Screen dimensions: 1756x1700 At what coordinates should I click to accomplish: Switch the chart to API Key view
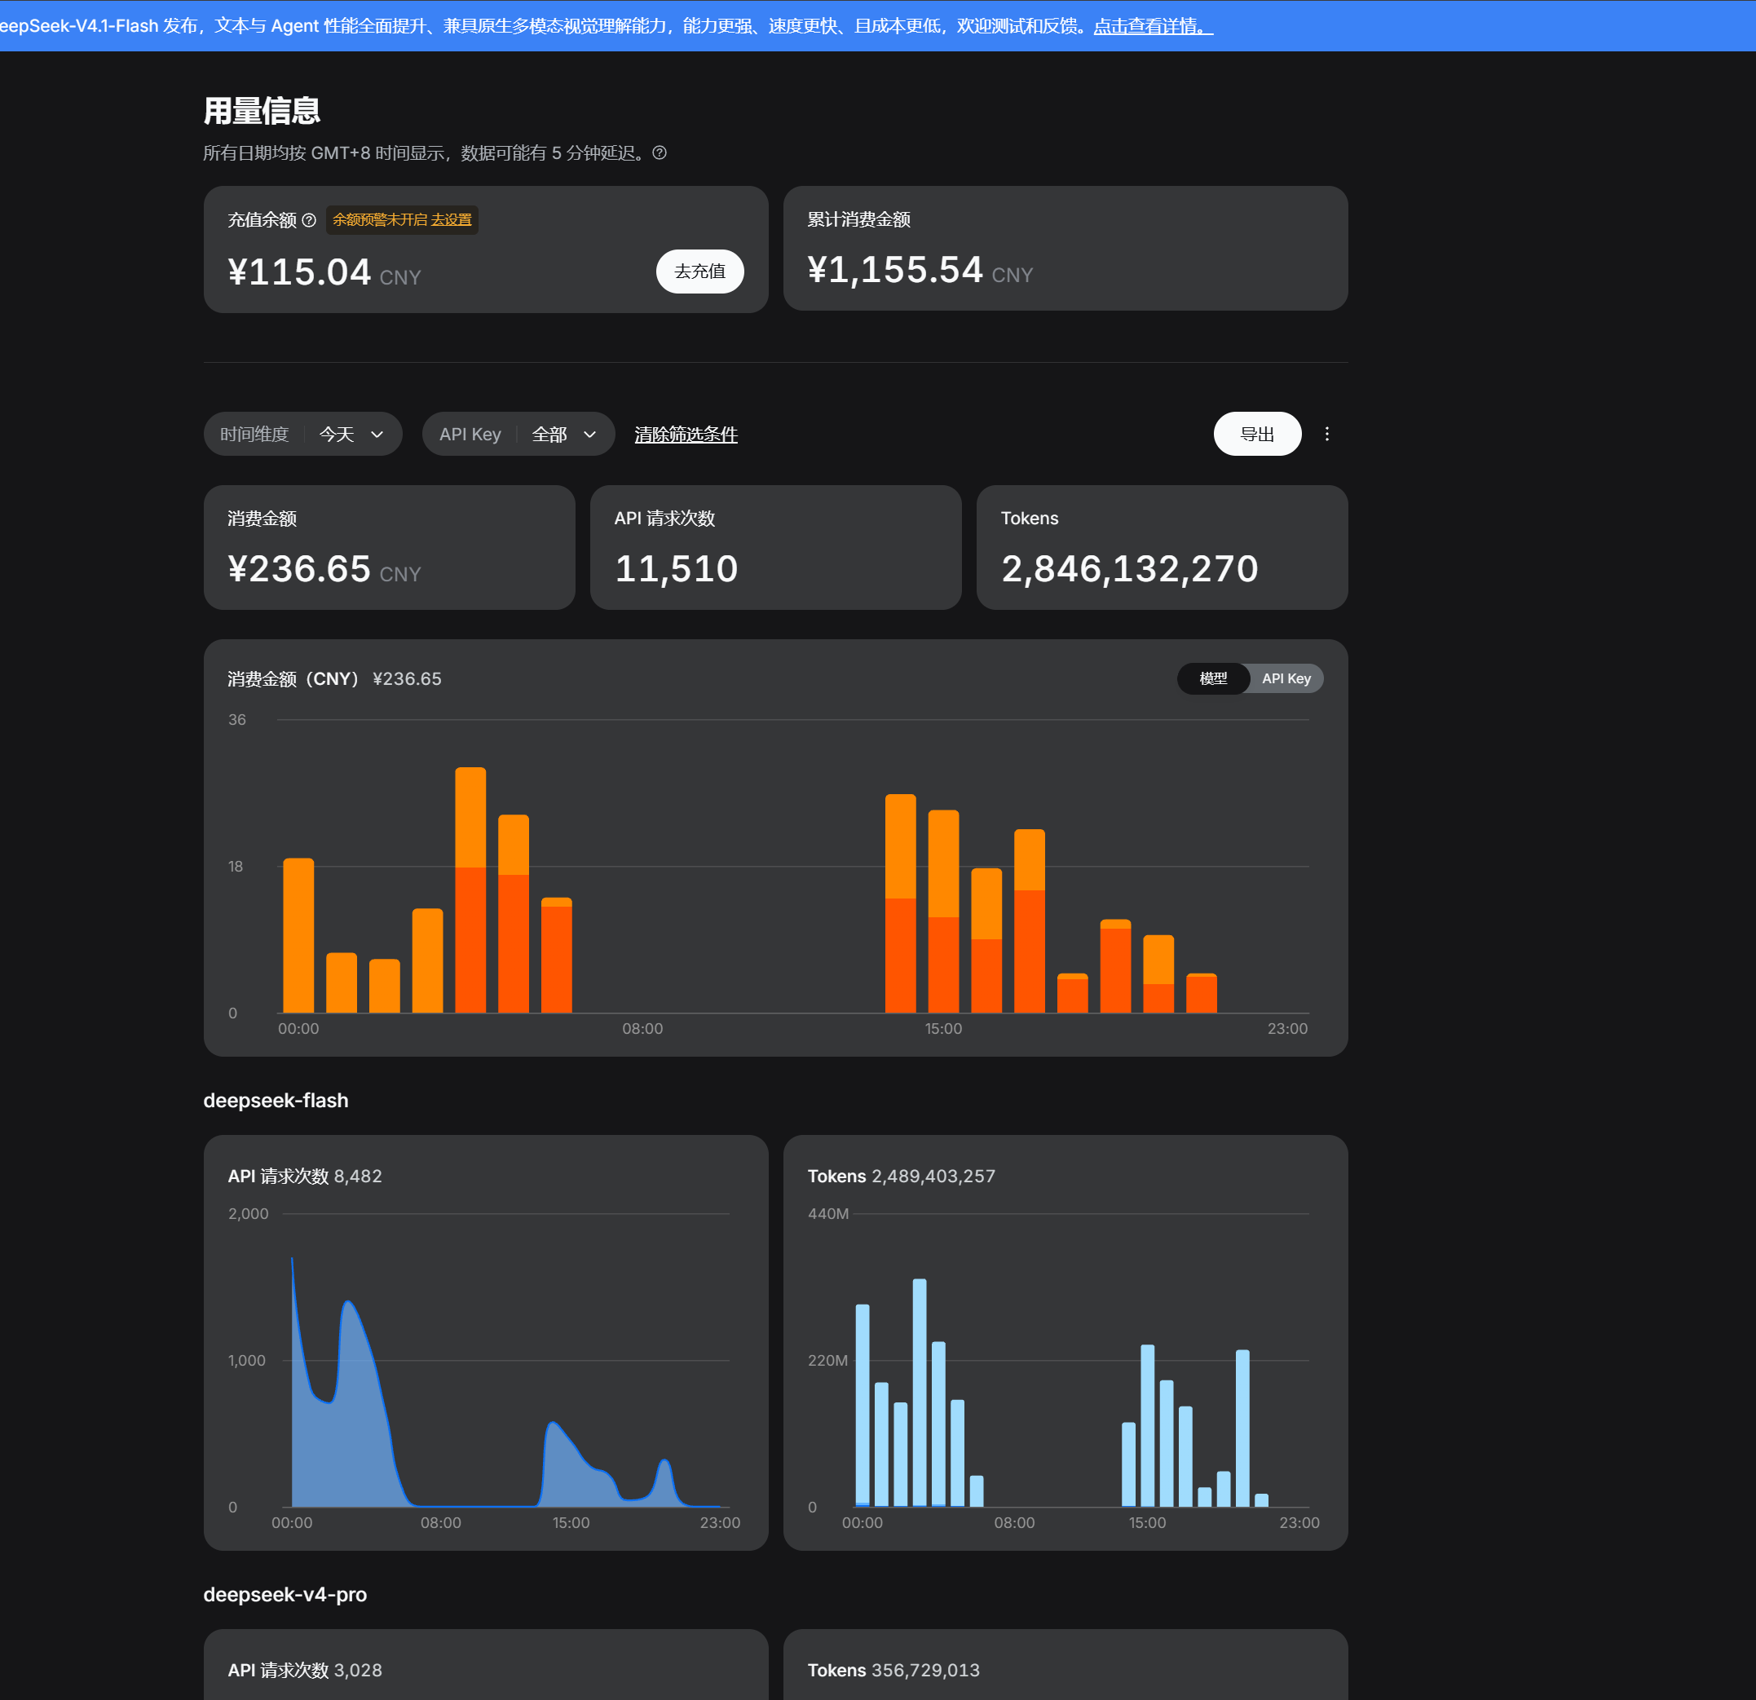pos(1286,678)
